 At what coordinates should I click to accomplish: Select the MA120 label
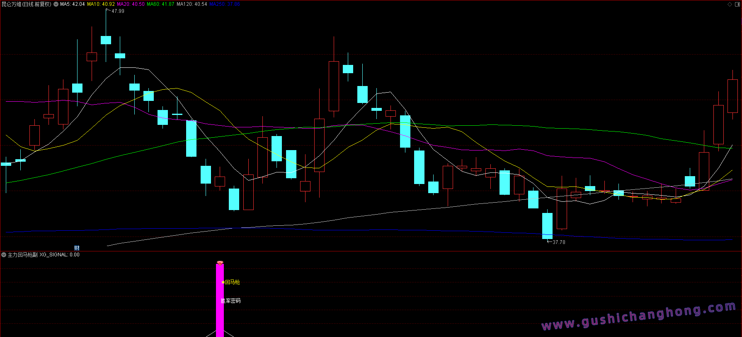(x=192, y=4)
